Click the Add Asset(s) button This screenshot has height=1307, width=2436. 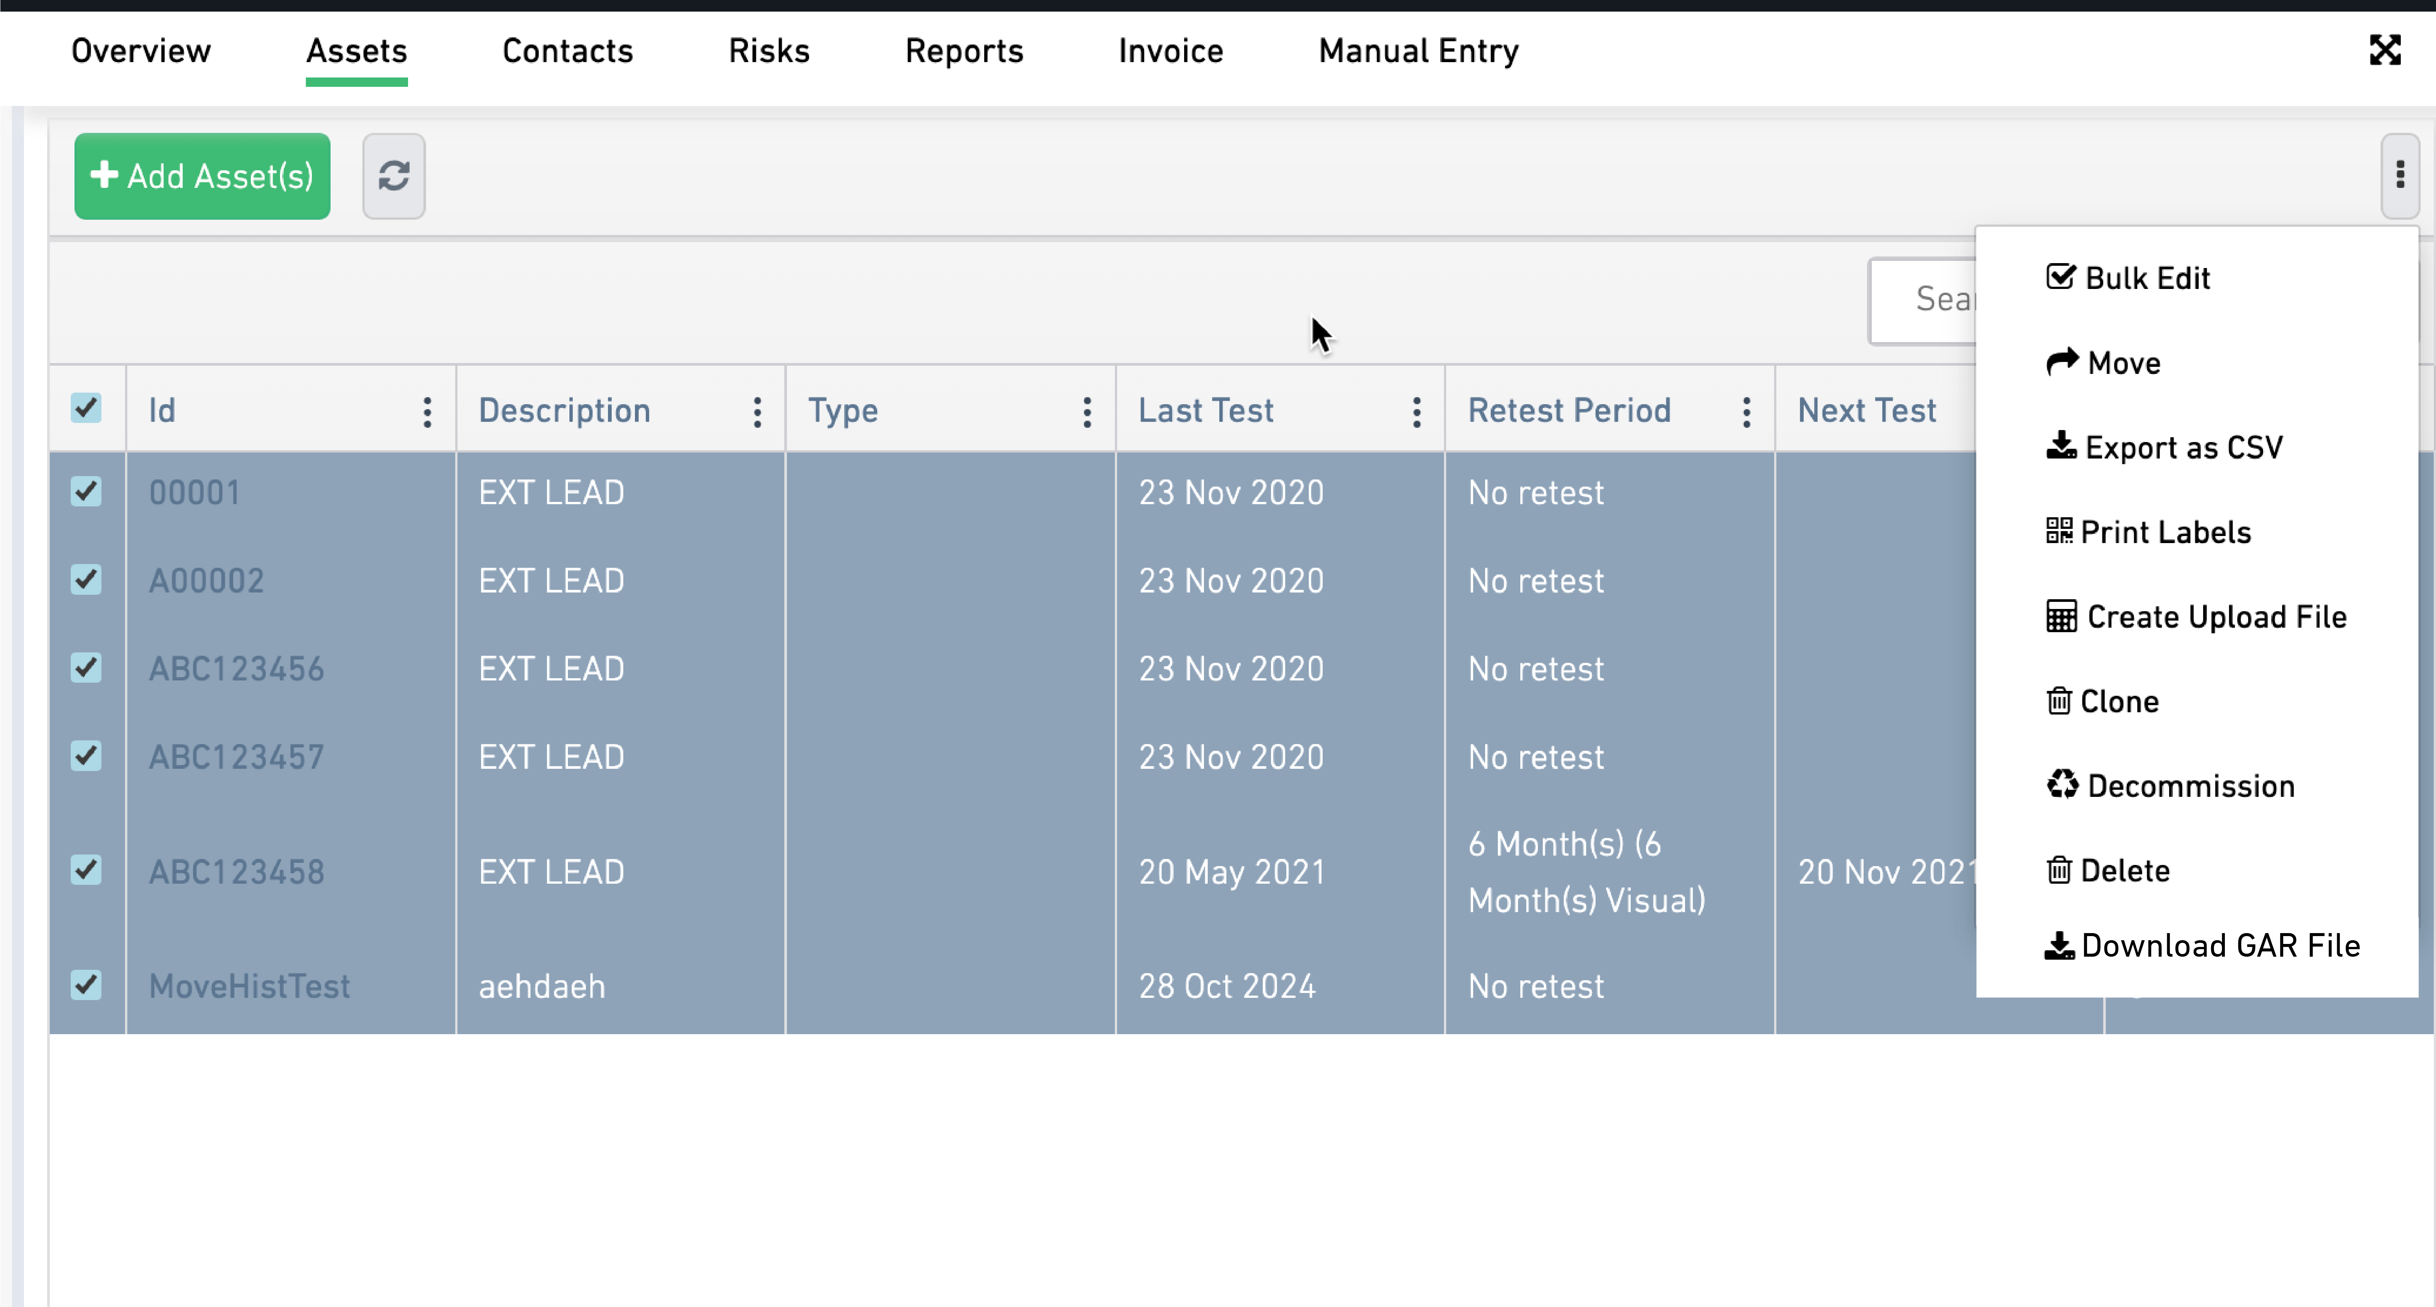tap(203, 176)
